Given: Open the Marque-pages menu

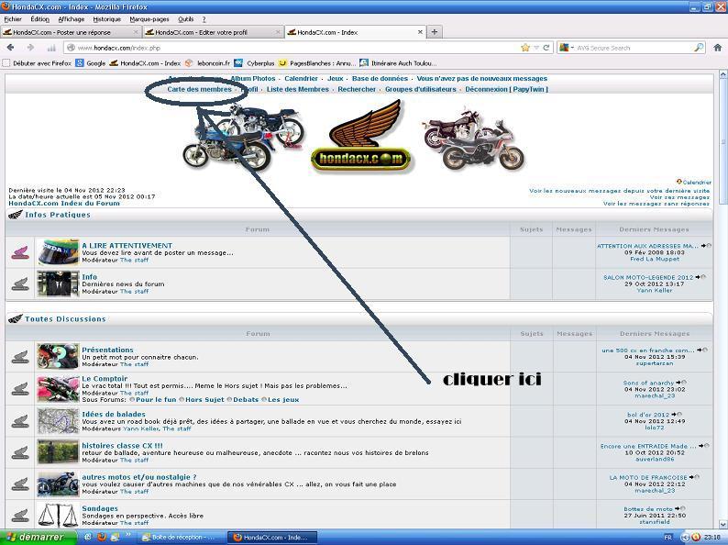Looking at the screenshot, I should [149, 19].
